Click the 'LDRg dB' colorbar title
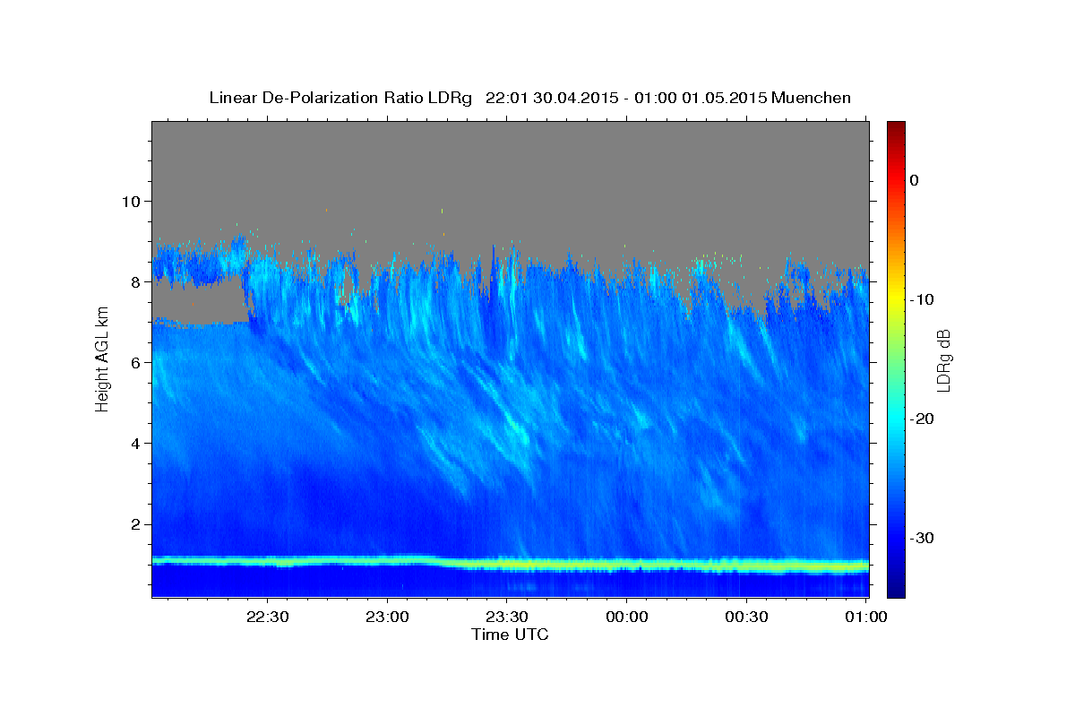Viewport: 1075px width, 717px height. click(943, 359)
